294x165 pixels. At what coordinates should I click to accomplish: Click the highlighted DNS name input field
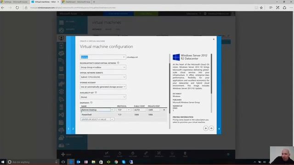pyautogui.click(x=103, y=57)
